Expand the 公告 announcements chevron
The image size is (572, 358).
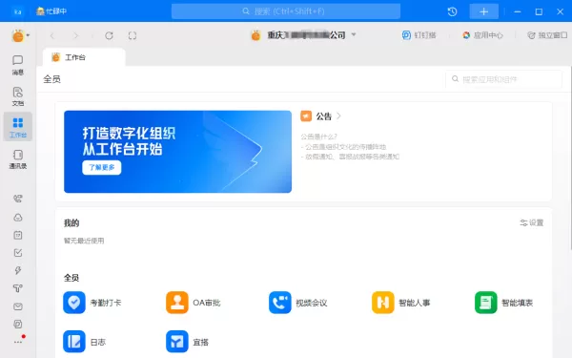click(x=338, y=116)
